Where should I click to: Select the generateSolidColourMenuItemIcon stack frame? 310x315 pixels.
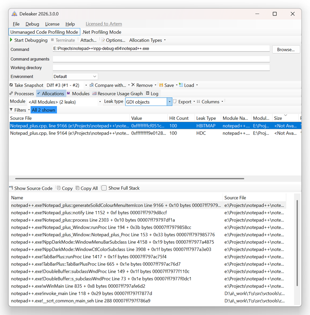[148, 205]
